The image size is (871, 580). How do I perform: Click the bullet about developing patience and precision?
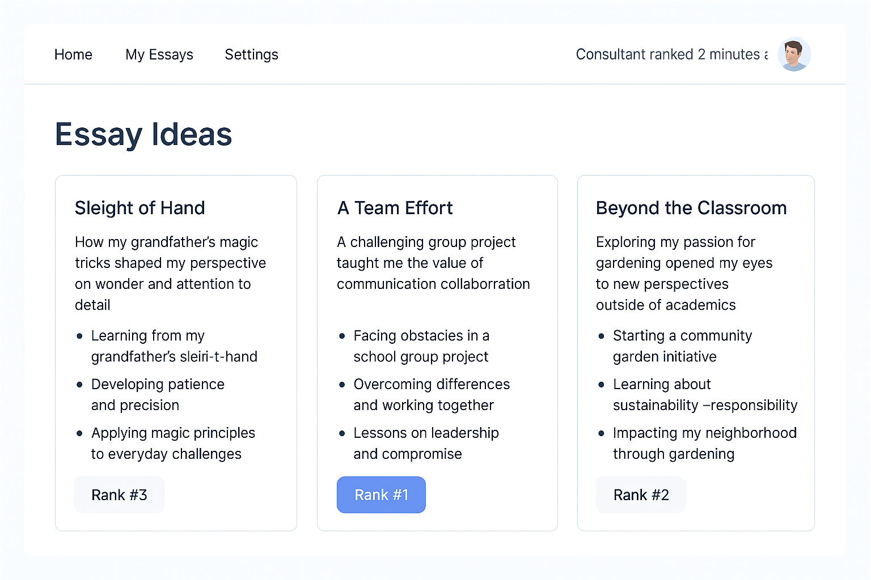pyautogui.click(x=158, y=394)
